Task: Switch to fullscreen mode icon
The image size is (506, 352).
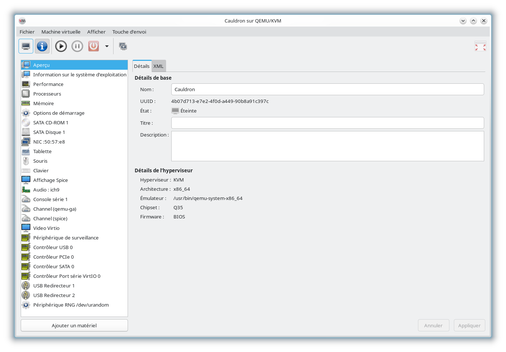Action: [480, 46]
